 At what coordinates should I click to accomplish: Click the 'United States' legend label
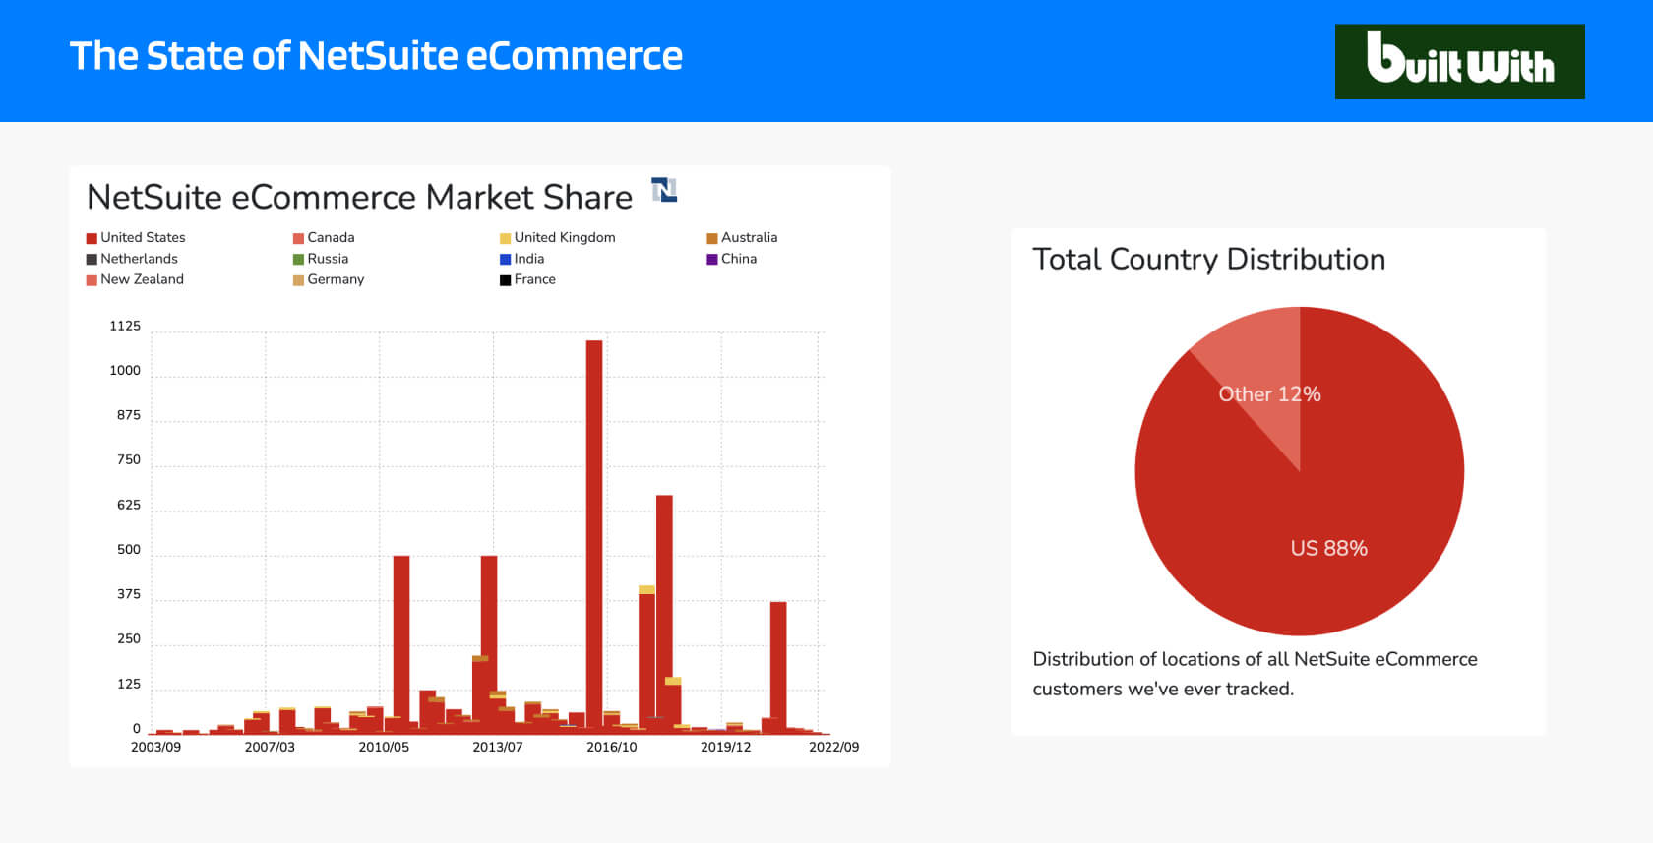click(143, 237)
